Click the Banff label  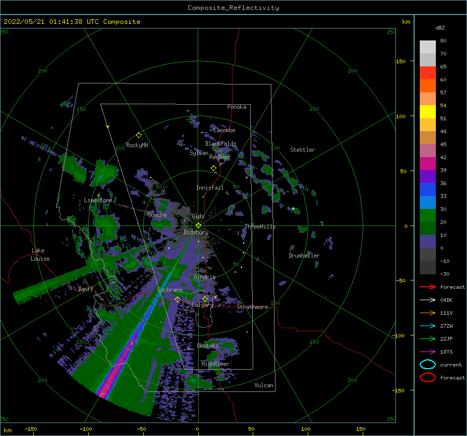[86, 289]
